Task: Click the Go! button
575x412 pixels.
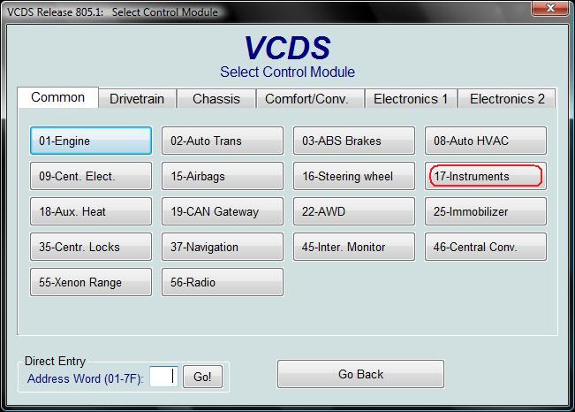Action: tap(202, 377)
